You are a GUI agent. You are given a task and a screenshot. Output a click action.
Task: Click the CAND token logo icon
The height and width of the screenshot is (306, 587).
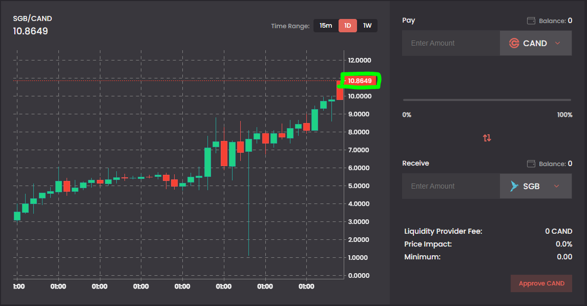tap(514, 43)
